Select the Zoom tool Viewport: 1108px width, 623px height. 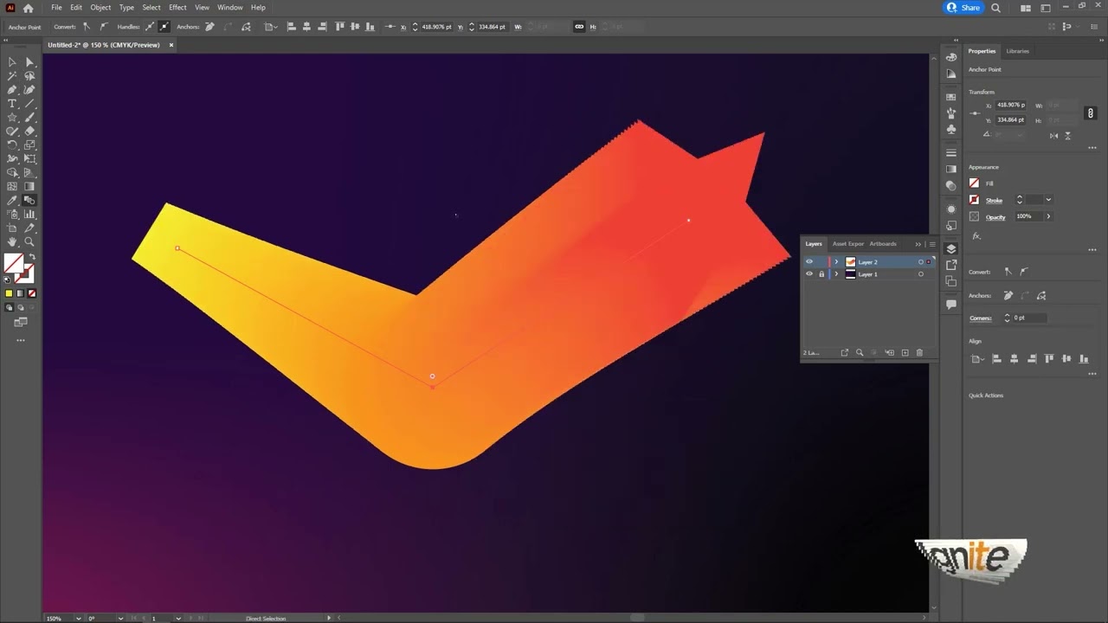[x=29, y=241]
